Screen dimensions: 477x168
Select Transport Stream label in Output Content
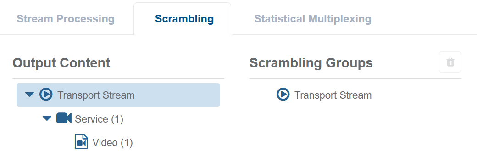pos(96,95)
